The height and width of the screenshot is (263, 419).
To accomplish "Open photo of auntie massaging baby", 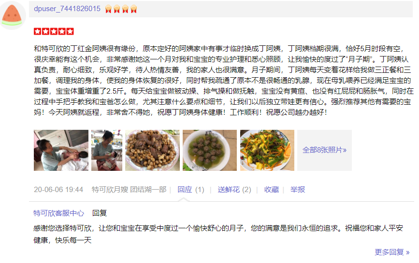I will pos(61,150).
